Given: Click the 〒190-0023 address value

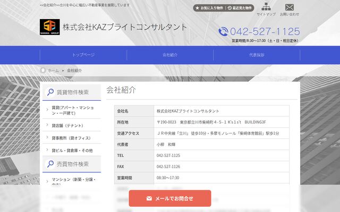Looking at the screenshot, I should pos(211,122).
